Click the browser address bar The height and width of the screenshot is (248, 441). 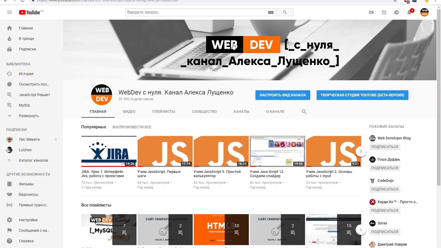tap(214, 1)
